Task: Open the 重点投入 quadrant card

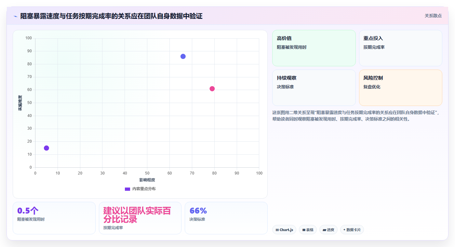Action: tap(400, 48)
